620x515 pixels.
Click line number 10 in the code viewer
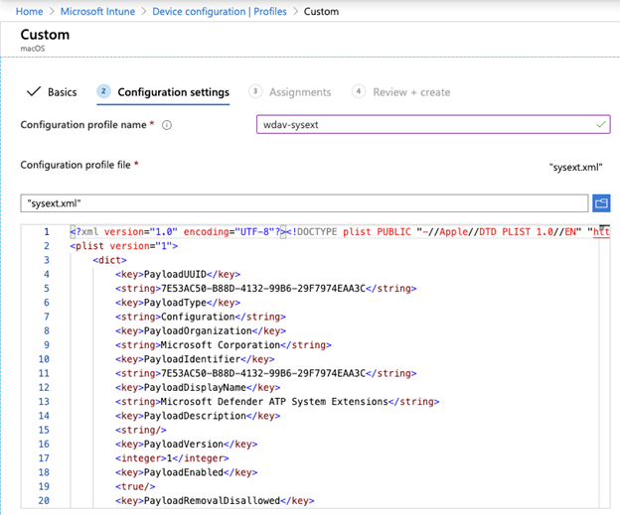[x=44, y=359]
